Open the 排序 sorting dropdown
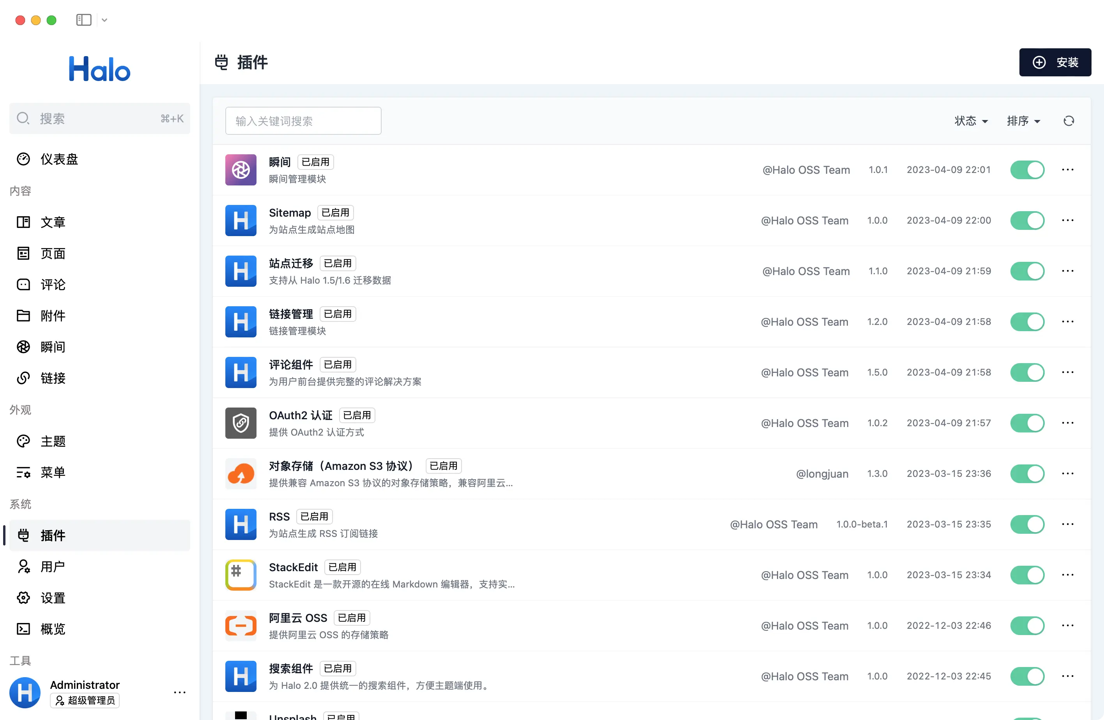The width and height of the screenshot is (1104, 720). coord(1023,120)
